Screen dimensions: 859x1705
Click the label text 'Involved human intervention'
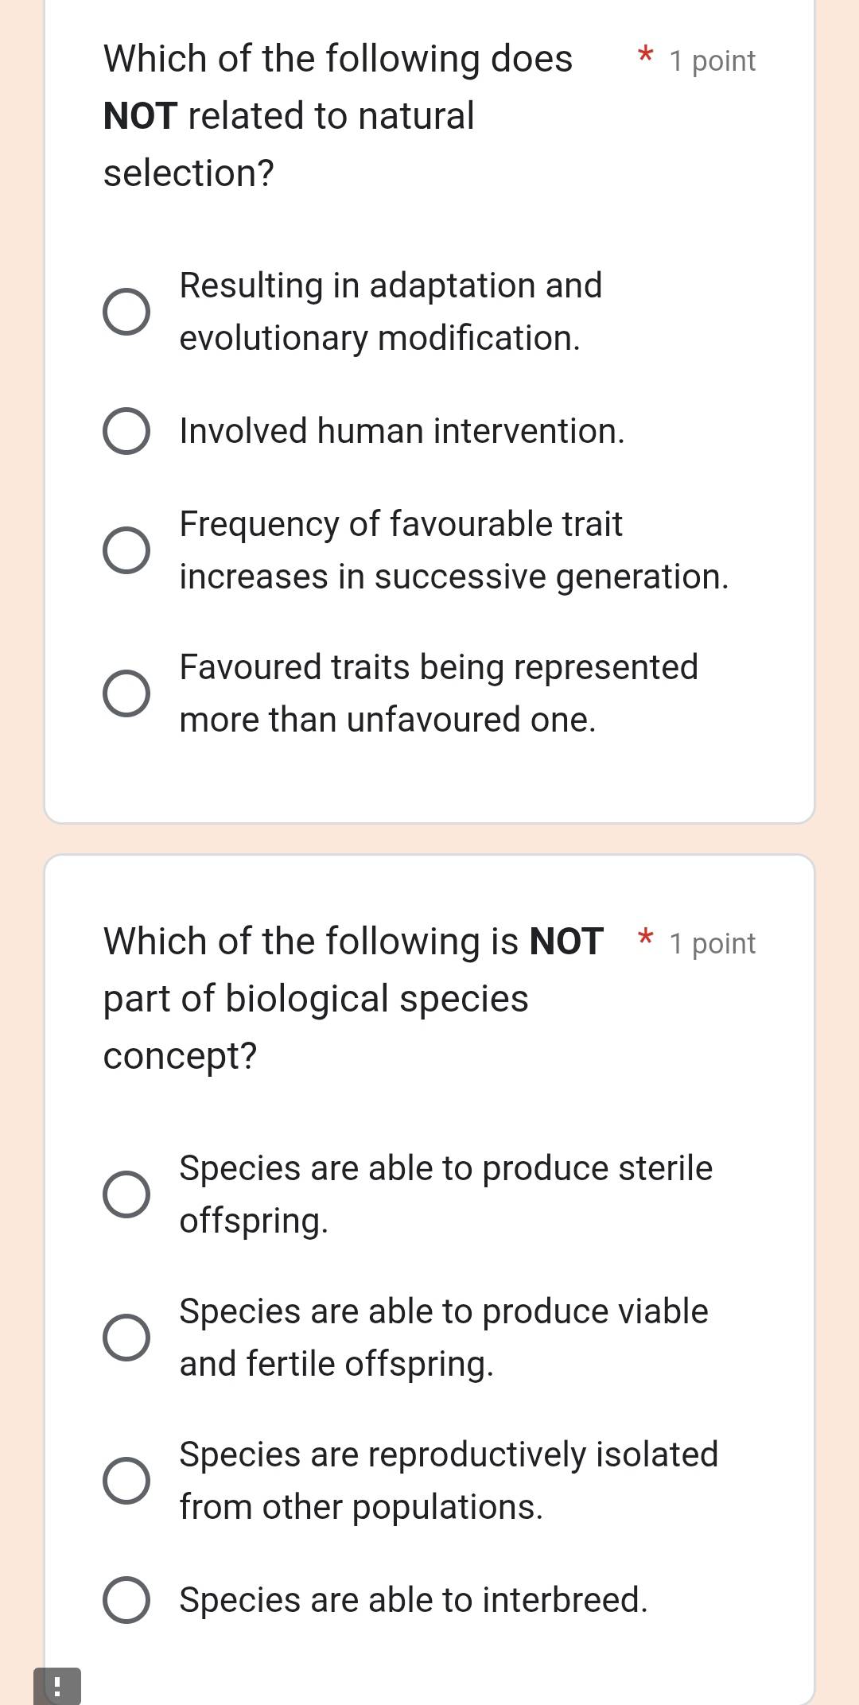coord(401,430)
